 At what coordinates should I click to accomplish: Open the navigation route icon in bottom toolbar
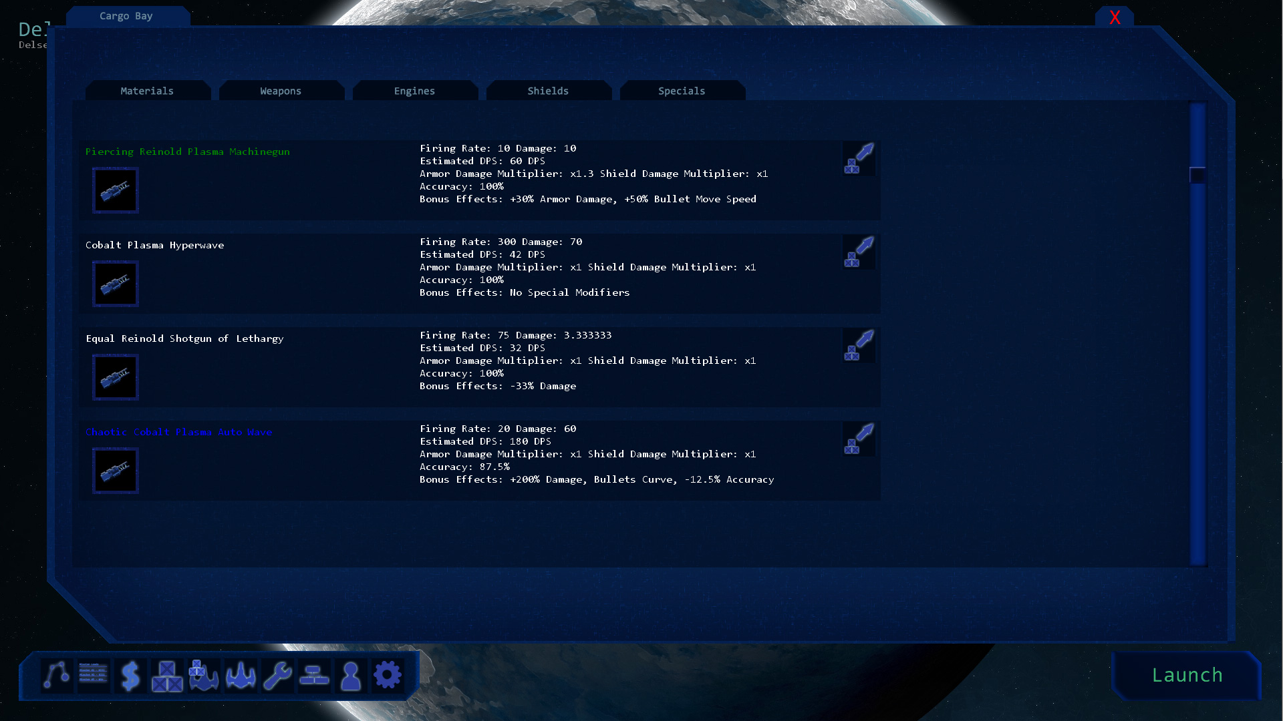pyautogui.click(x=57, y=676)
